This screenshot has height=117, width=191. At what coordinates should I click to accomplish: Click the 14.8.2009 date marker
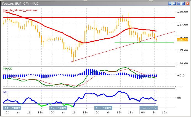point(148,108)
